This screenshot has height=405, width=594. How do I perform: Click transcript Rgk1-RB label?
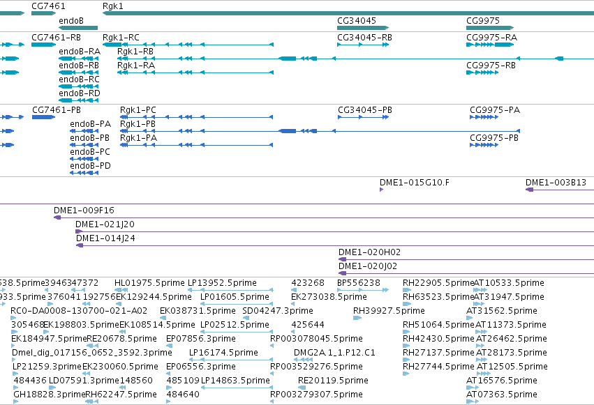135,52
